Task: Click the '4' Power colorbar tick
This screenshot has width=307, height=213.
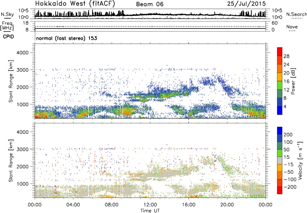Action: coord(285,106)
